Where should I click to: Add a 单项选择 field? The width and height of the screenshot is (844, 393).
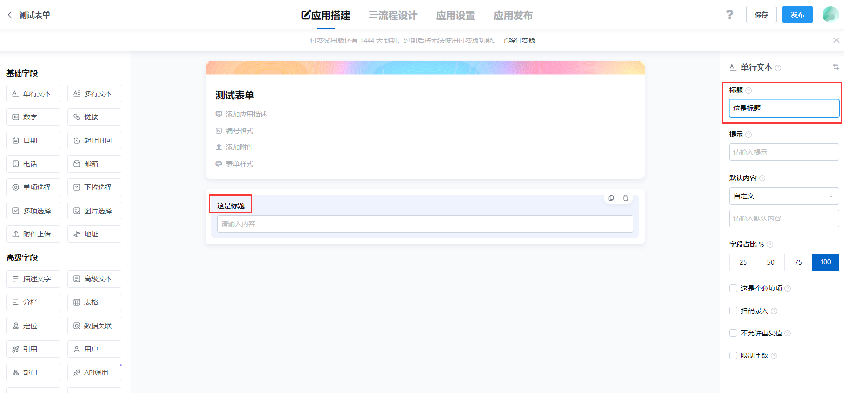pos(33,187)
